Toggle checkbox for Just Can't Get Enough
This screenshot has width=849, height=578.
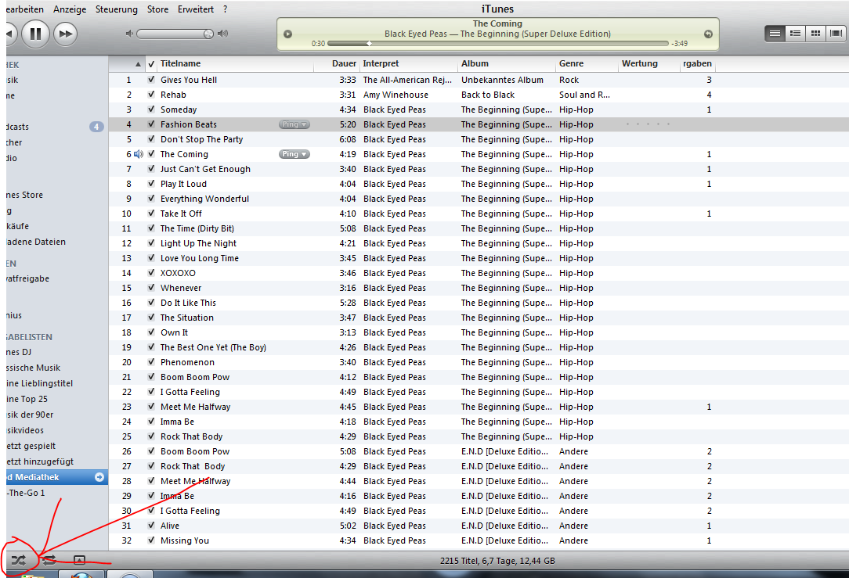click(151, 169)
